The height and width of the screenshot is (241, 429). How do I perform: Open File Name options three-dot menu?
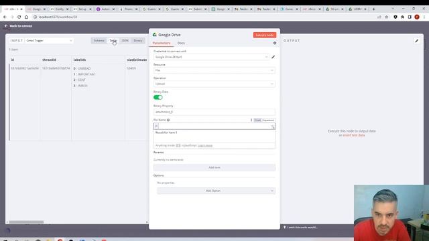tap(251, 120)
